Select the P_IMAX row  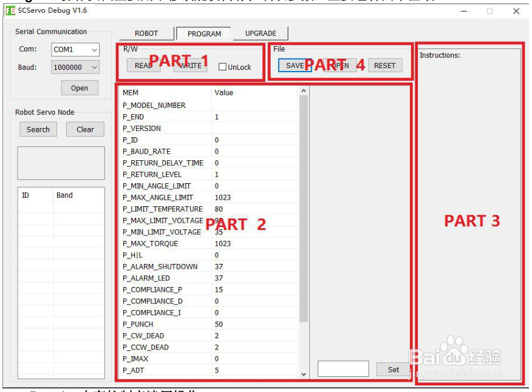tap(210, 359)
